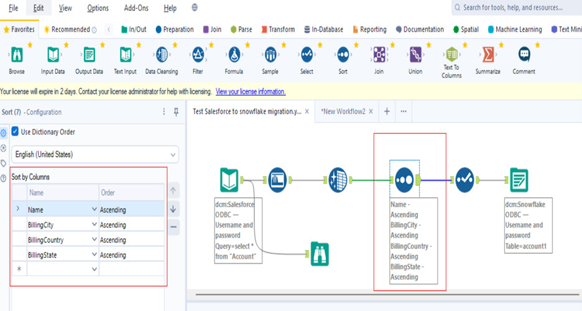Choose the Formula tool in palette
The image size is (582, 311).
pos(234,55)
